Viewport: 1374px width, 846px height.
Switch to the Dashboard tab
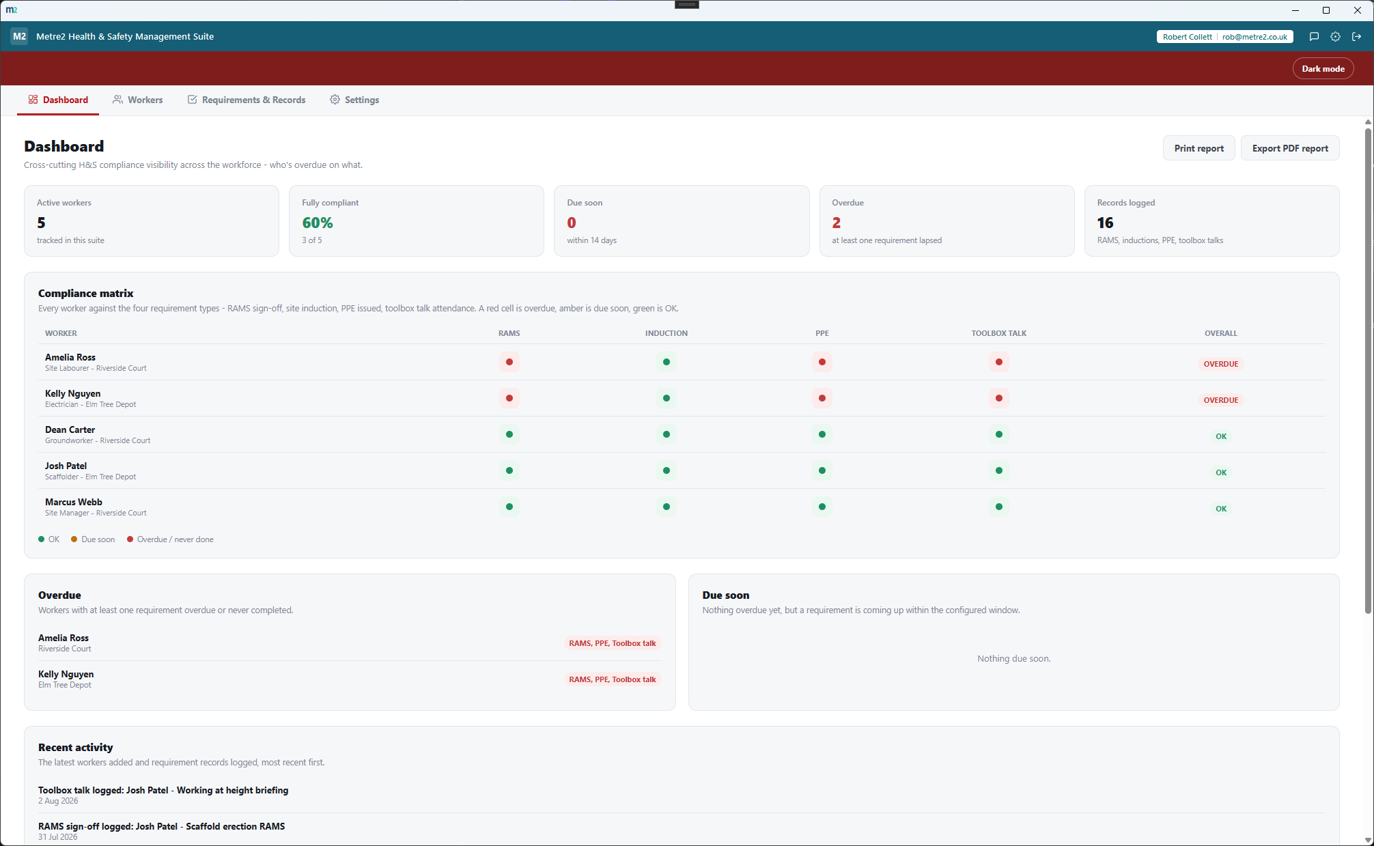click(58, 100)
